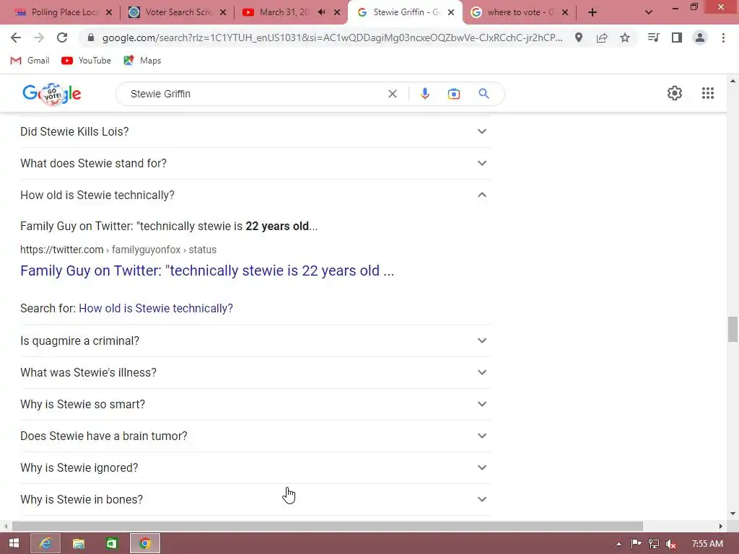Mute audio on the March 31 tab

pos(322,12)
